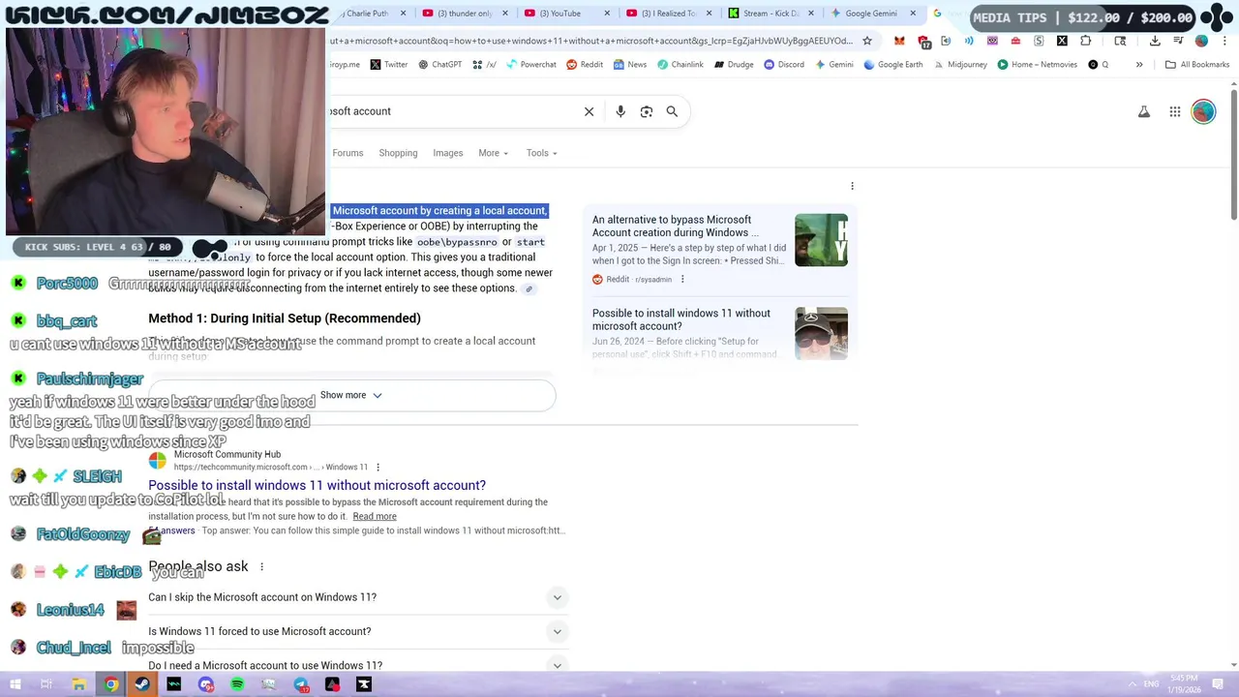The image size is (1239, 697).
Task: Click Read more in the Community Hub snippet
Action: click(x=375, y=517)
